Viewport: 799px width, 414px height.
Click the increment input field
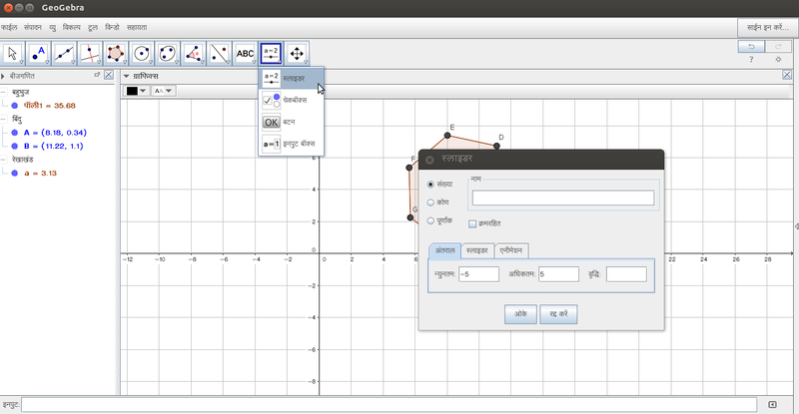[x=626, y=274]
